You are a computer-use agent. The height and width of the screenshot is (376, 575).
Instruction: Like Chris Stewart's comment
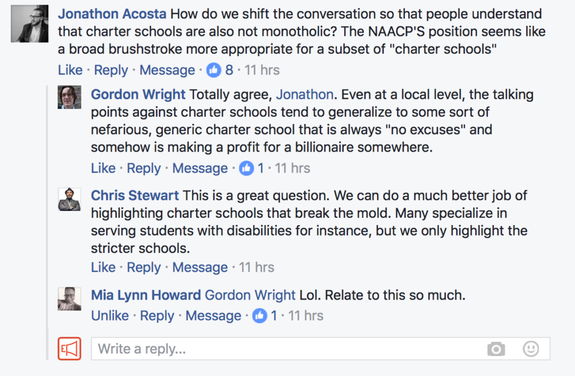[103, 267]
